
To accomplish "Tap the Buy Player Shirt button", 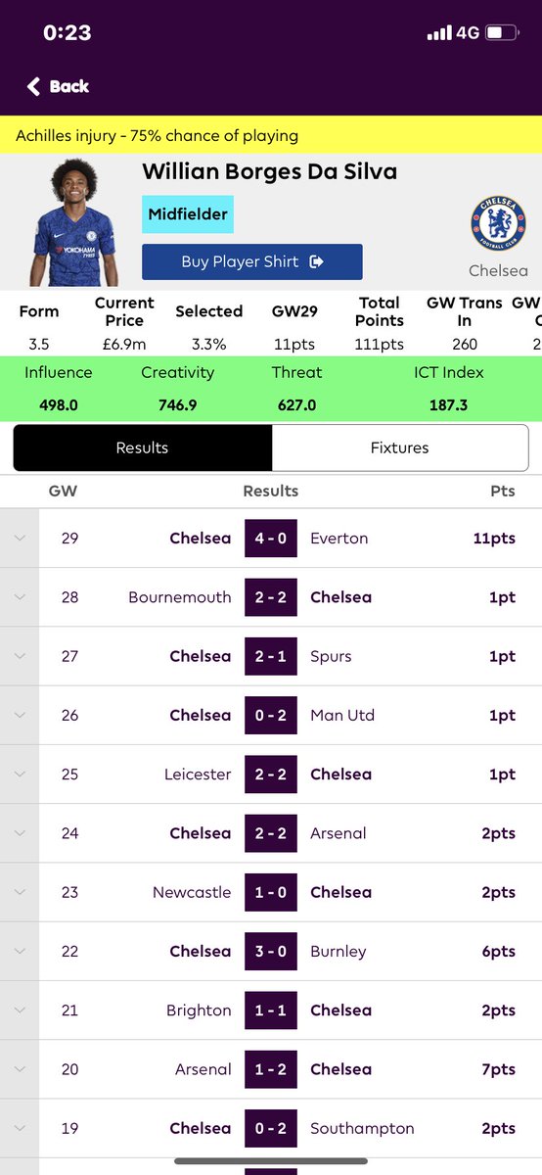I will tap(252, 261).
